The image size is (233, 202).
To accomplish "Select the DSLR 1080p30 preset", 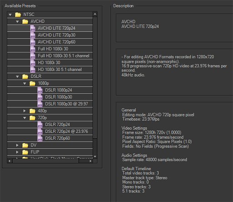I will pyautogui.click(x=59, y=97).
